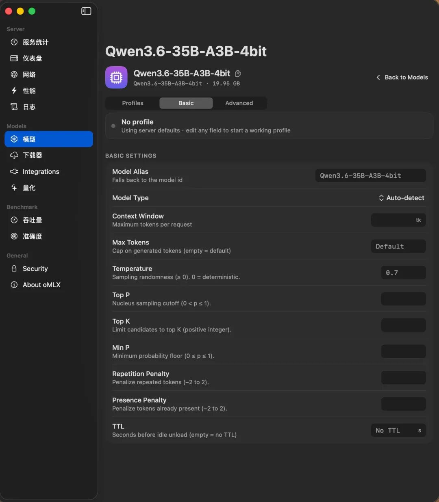
Task: Go Back to Models
Action: (402, 78)
